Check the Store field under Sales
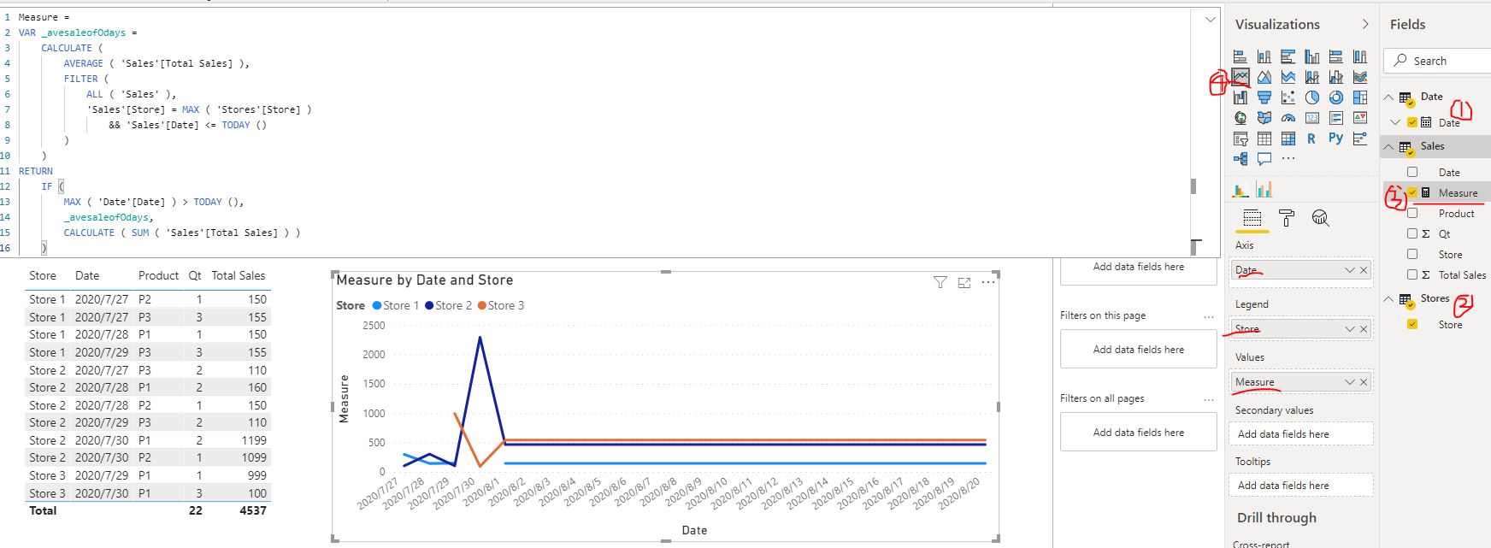The height and width of the screenshot is (548, 1491). pos(1412,254)
